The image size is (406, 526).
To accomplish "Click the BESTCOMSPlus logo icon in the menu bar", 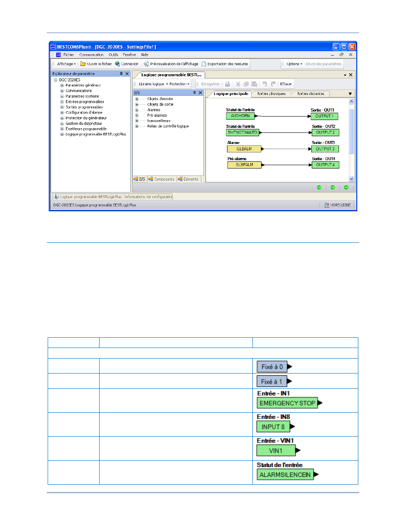I will (x=58, y=55).
